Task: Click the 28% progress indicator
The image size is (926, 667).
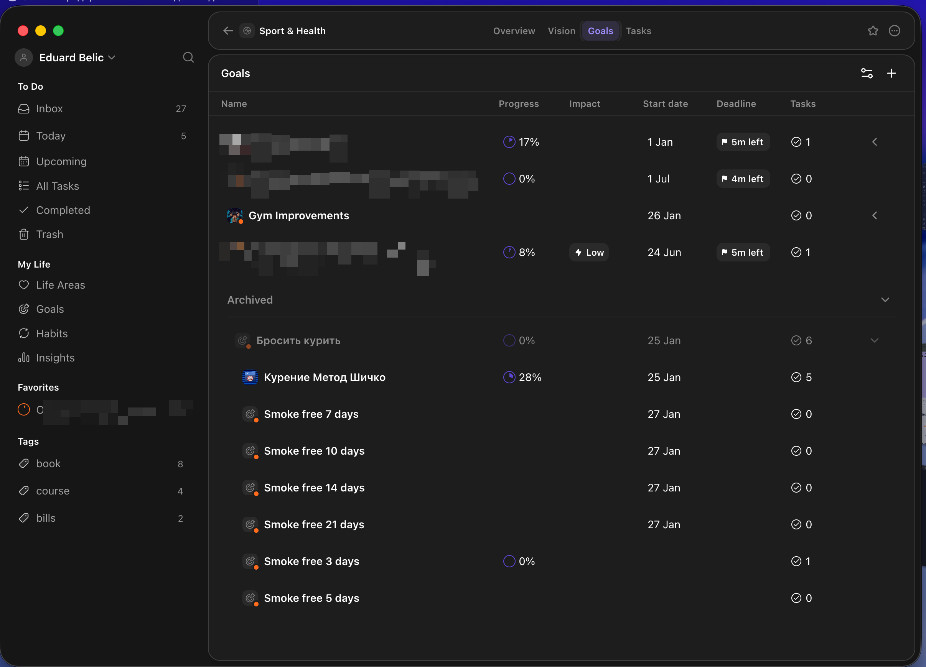Action: (x=522, y=377)
